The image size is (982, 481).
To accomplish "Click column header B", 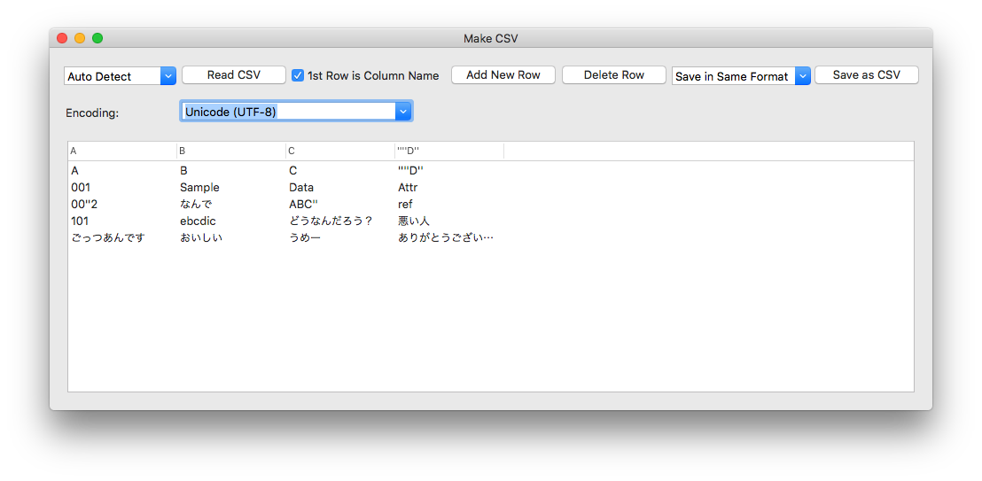I will click(x=231, y=151).
